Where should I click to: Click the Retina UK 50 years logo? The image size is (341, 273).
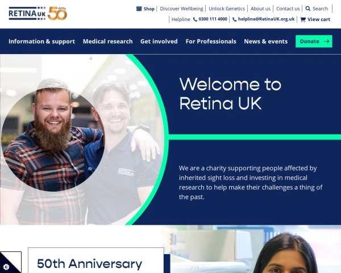click(x=38, y=13)
